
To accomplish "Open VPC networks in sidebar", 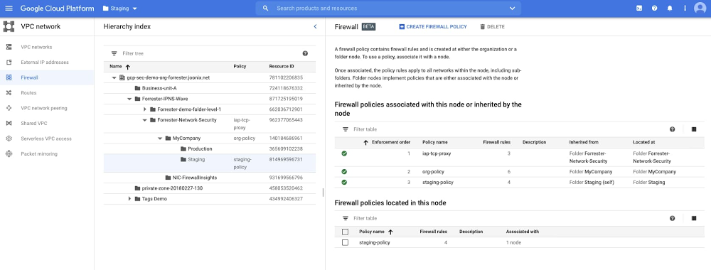I will click(36, 47).
